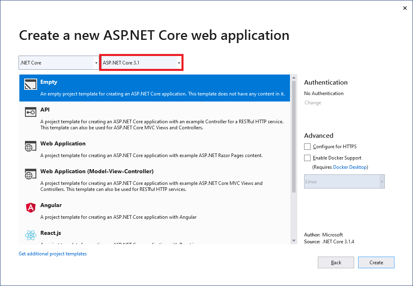Viewport: 413px width, 286px height.
Task: Click the Source .NET Core 3.1.4 text
Action: [x=329, y=242]
